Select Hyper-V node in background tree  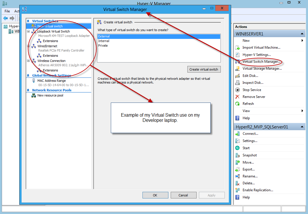coord(12,26)
